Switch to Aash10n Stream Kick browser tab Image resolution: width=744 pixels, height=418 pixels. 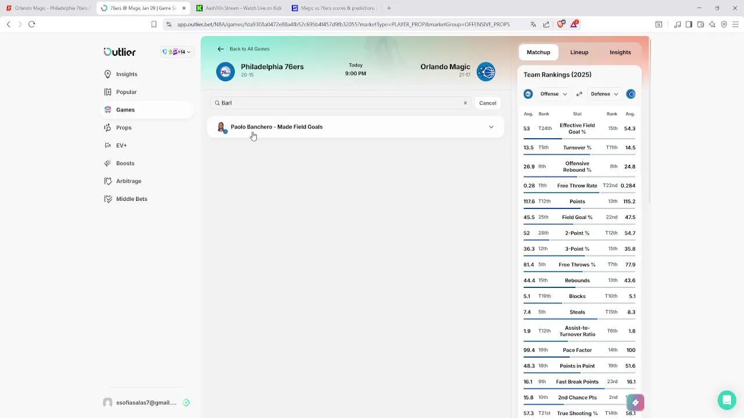238,8
